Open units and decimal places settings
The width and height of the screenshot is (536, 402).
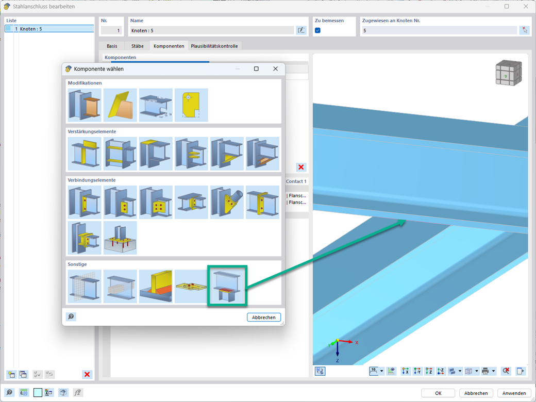(24, 393)
